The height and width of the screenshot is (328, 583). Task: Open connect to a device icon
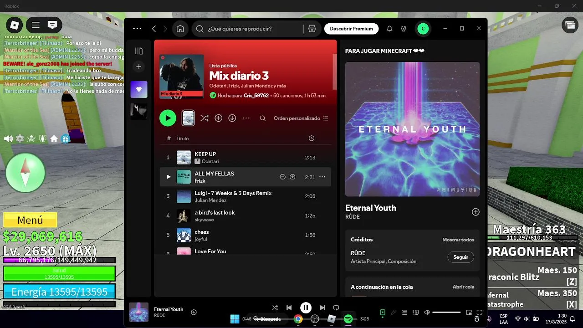click(x=416, y=313)
